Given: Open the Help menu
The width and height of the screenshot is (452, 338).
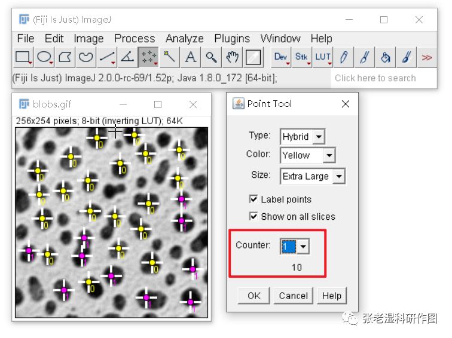Looking at the screenshot, I should coord(321,39).
